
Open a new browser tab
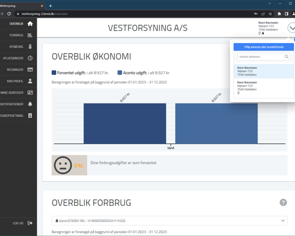coord(50,6)
